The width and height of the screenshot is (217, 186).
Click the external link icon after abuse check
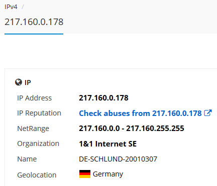coord(208,113)
